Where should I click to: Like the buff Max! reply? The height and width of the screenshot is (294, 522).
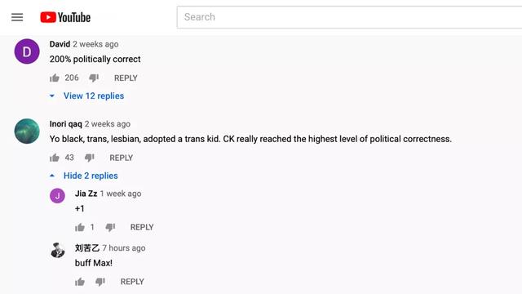tap(80, 282)
